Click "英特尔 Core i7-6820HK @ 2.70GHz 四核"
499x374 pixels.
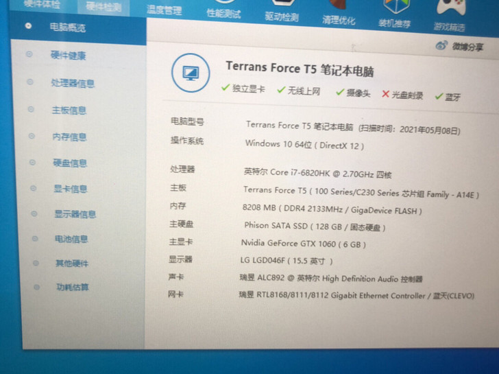pyautogui.click(x=318, y=174)
